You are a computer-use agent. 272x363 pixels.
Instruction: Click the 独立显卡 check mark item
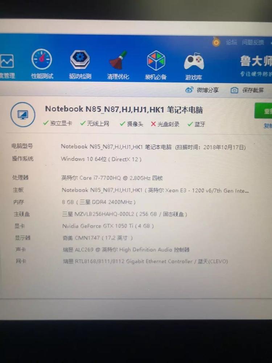tap(57, 123)
